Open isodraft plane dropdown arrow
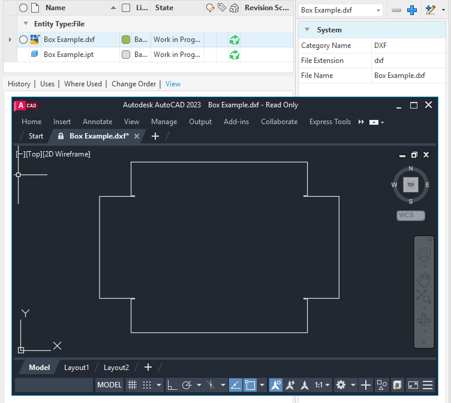 point(223,385)
